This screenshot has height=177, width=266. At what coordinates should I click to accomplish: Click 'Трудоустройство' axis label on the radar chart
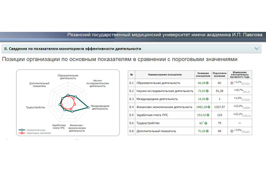point(36,106)
